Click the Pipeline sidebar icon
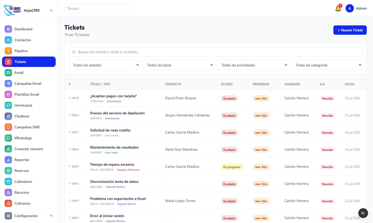Screen dimensions: 373x223 point(8,51)
